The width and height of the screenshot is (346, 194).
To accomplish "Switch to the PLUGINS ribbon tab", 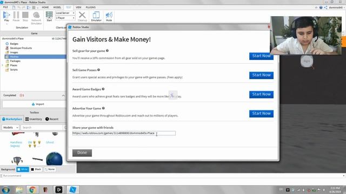I will [91, 7].
